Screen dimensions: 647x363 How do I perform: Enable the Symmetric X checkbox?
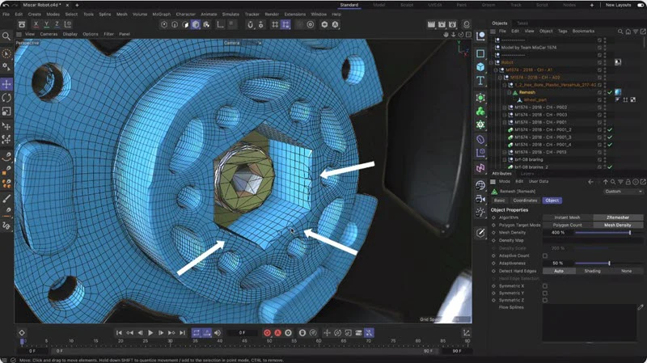click(545, 286)
